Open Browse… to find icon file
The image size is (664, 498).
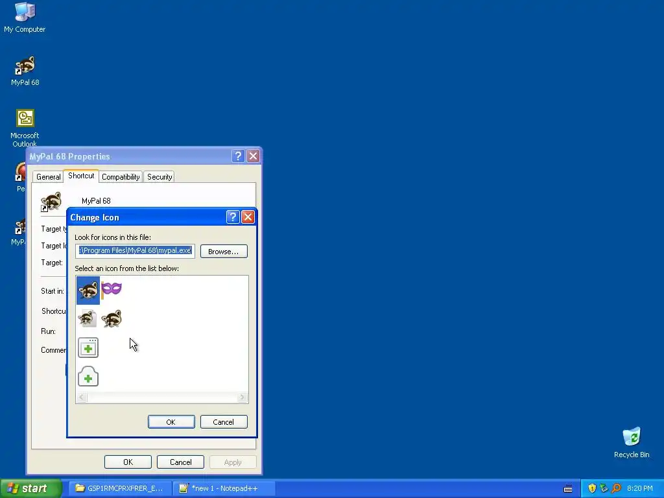[x=224, y=251]
